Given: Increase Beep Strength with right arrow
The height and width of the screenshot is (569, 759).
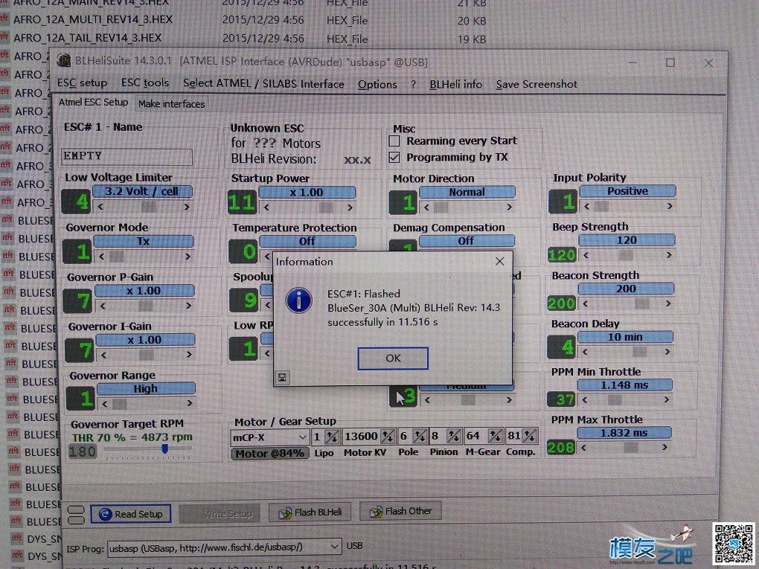Looking at the screenshot, I should 669,255.
